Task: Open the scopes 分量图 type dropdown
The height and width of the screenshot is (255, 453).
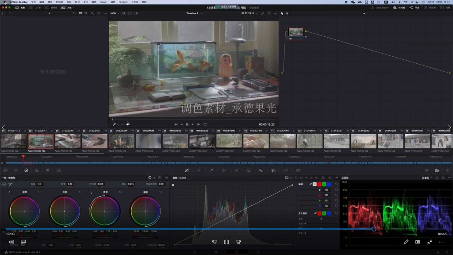Action: 426,178
